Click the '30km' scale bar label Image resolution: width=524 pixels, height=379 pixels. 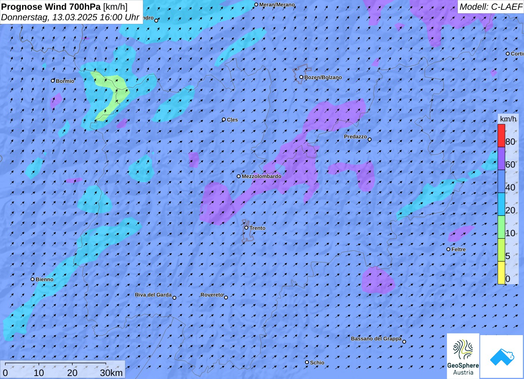pyautogui.click(x=111, y=373)
